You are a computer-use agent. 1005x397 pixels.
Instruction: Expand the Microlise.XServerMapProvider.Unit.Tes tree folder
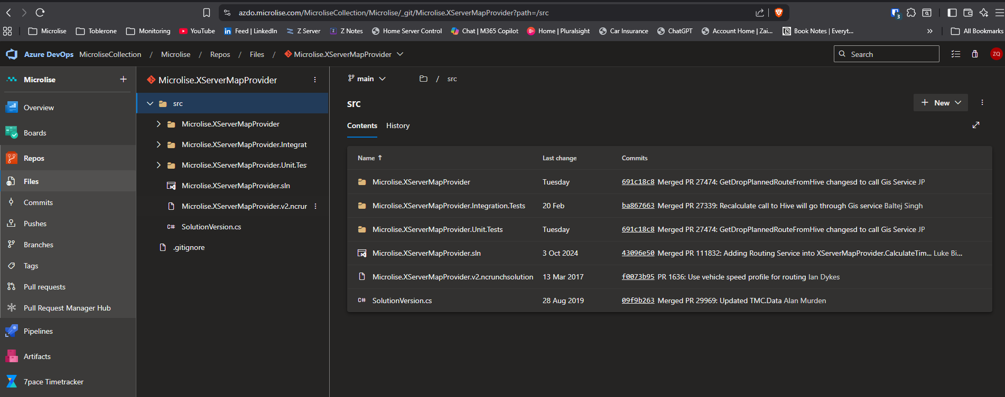(x=159, y=165)
